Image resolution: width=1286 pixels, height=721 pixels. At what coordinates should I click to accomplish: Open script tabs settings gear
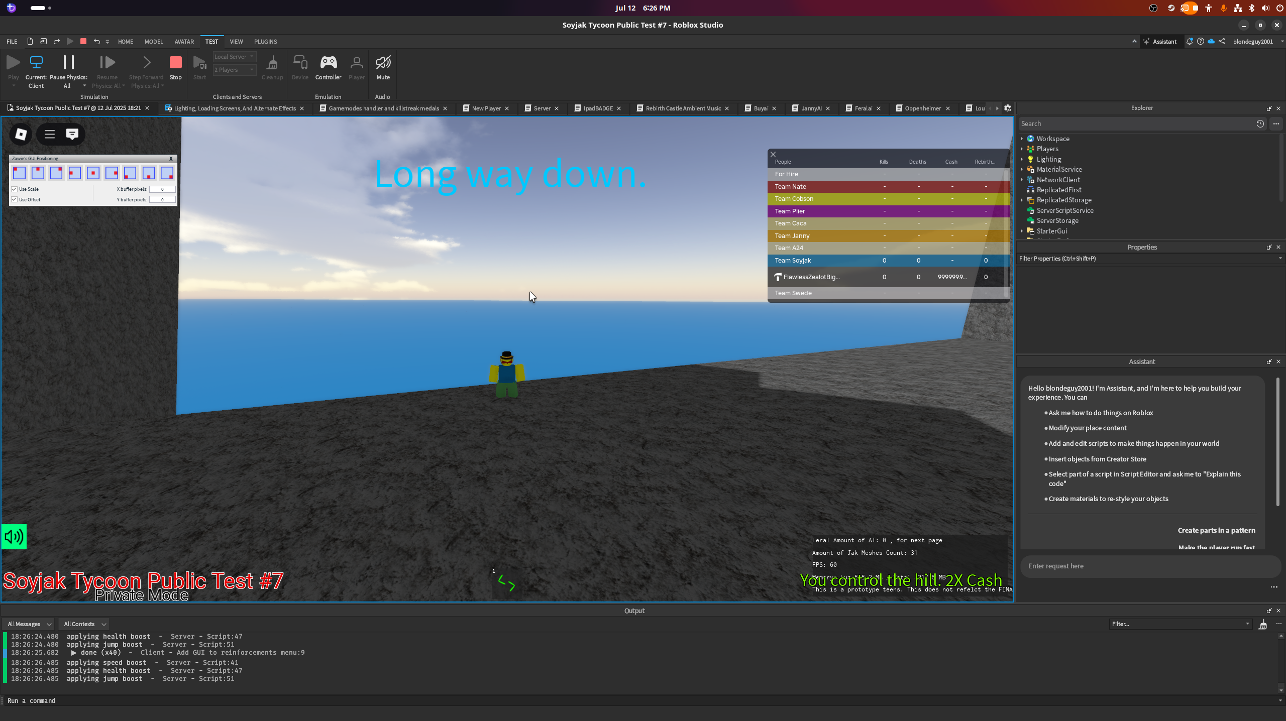click(x=1008, y=108)
